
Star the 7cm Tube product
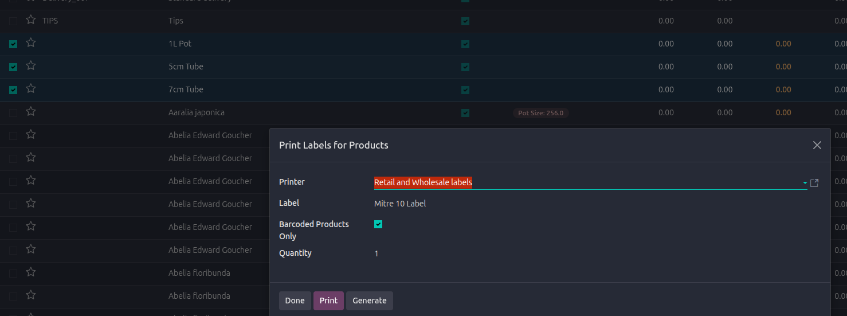(x=31, y=89)
